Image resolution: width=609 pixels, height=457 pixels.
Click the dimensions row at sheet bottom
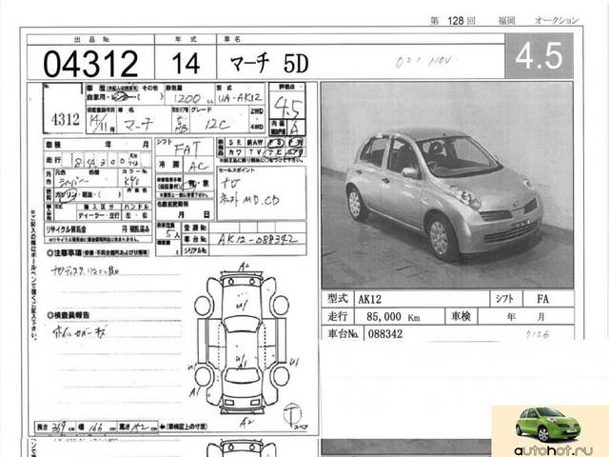coord(97,427)
